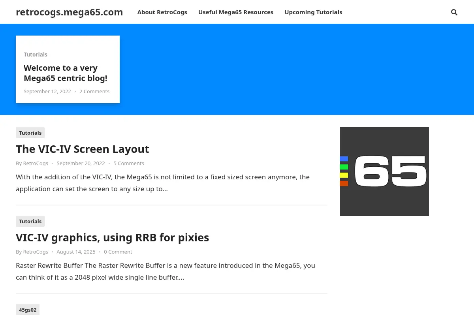Open About RetroCogs menu item
Viewport: 474px width, 316px height.
click(x=162, y=12)
